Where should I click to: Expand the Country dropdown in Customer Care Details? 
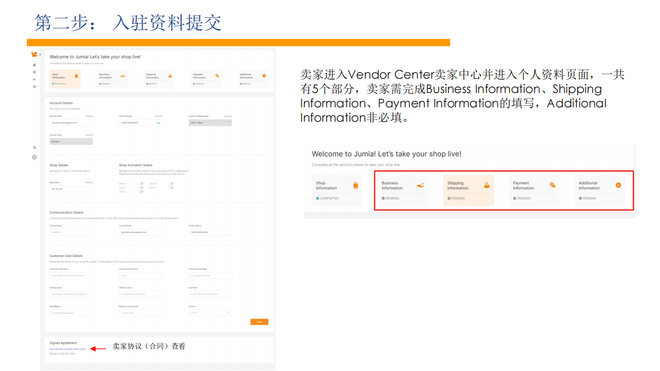coord(210,312)
